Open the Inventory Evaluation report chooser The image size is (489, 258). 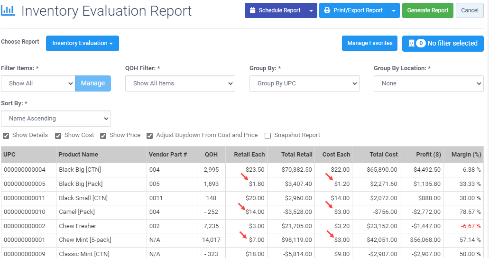[83, 43]
